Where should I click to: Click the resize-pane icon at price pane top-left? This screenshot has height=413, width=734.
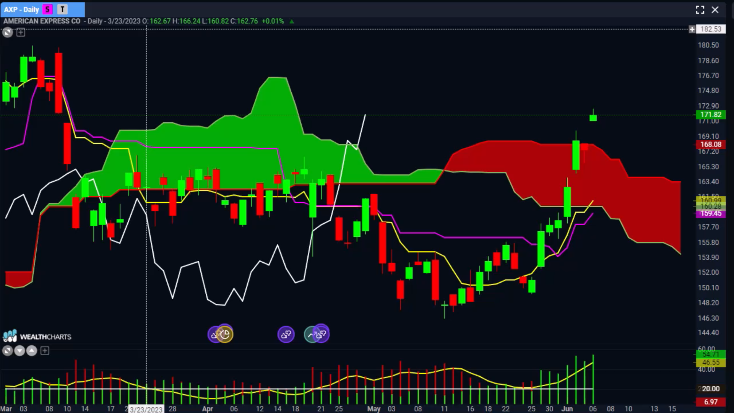point(7,33)
